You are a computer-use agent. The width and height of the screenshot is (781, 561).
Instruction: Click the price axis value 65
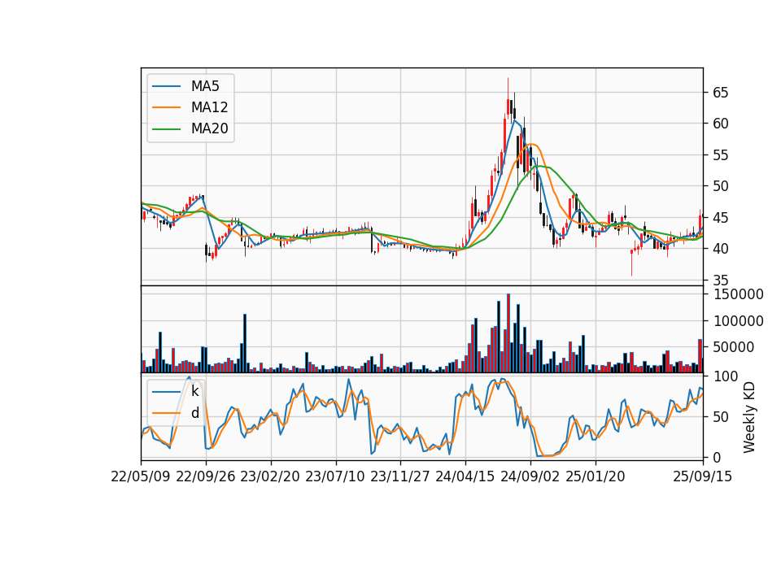(x=720, y=93)
